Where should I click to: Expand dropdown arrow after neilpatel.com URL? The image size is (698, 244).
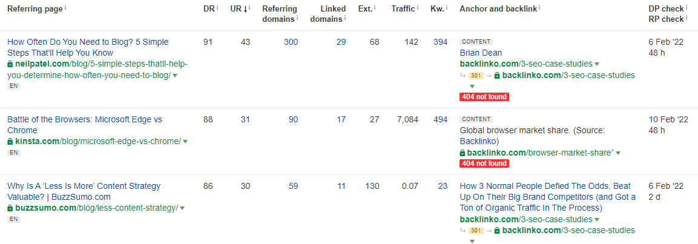click(175, 76)
